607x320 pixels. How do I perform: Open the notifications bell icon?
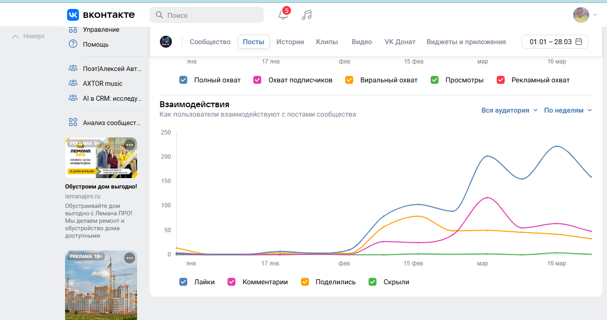283,15
